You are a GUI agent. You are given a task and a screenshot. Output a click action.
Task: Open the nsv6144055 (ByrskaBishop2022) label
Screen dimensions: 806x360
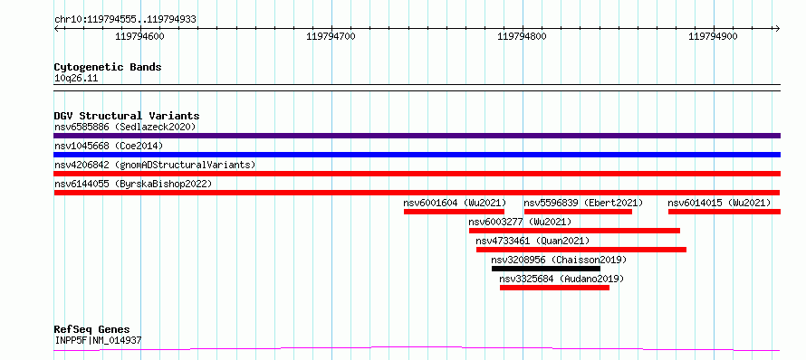point(133,184)
